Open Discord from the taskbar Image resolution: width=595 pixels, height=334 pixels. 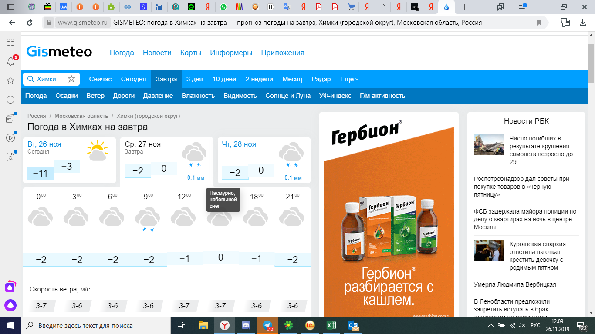click(x=246, y=325)
